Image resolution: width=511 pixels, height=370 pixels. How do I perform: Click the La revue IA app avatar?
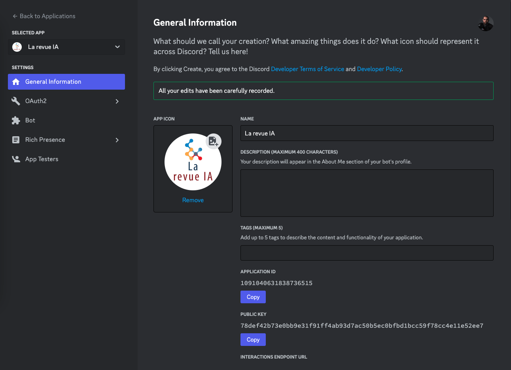17,47
